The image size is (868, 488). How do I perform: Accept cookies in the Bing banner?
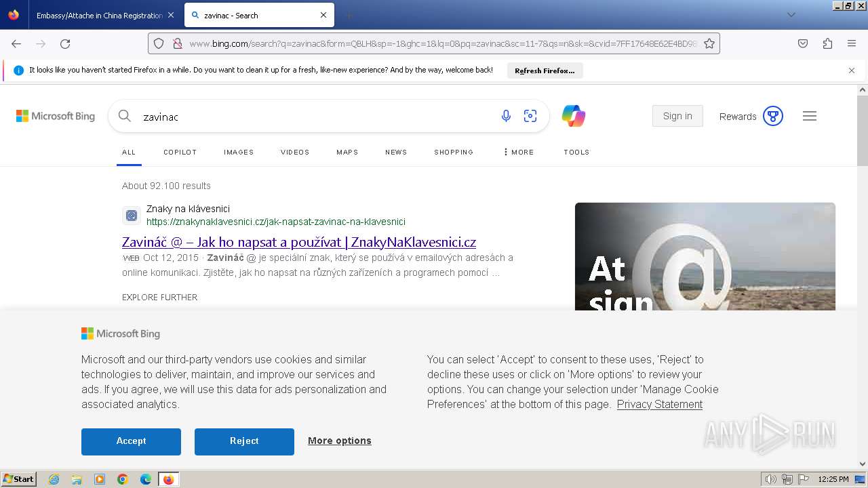tap(131, 441)
